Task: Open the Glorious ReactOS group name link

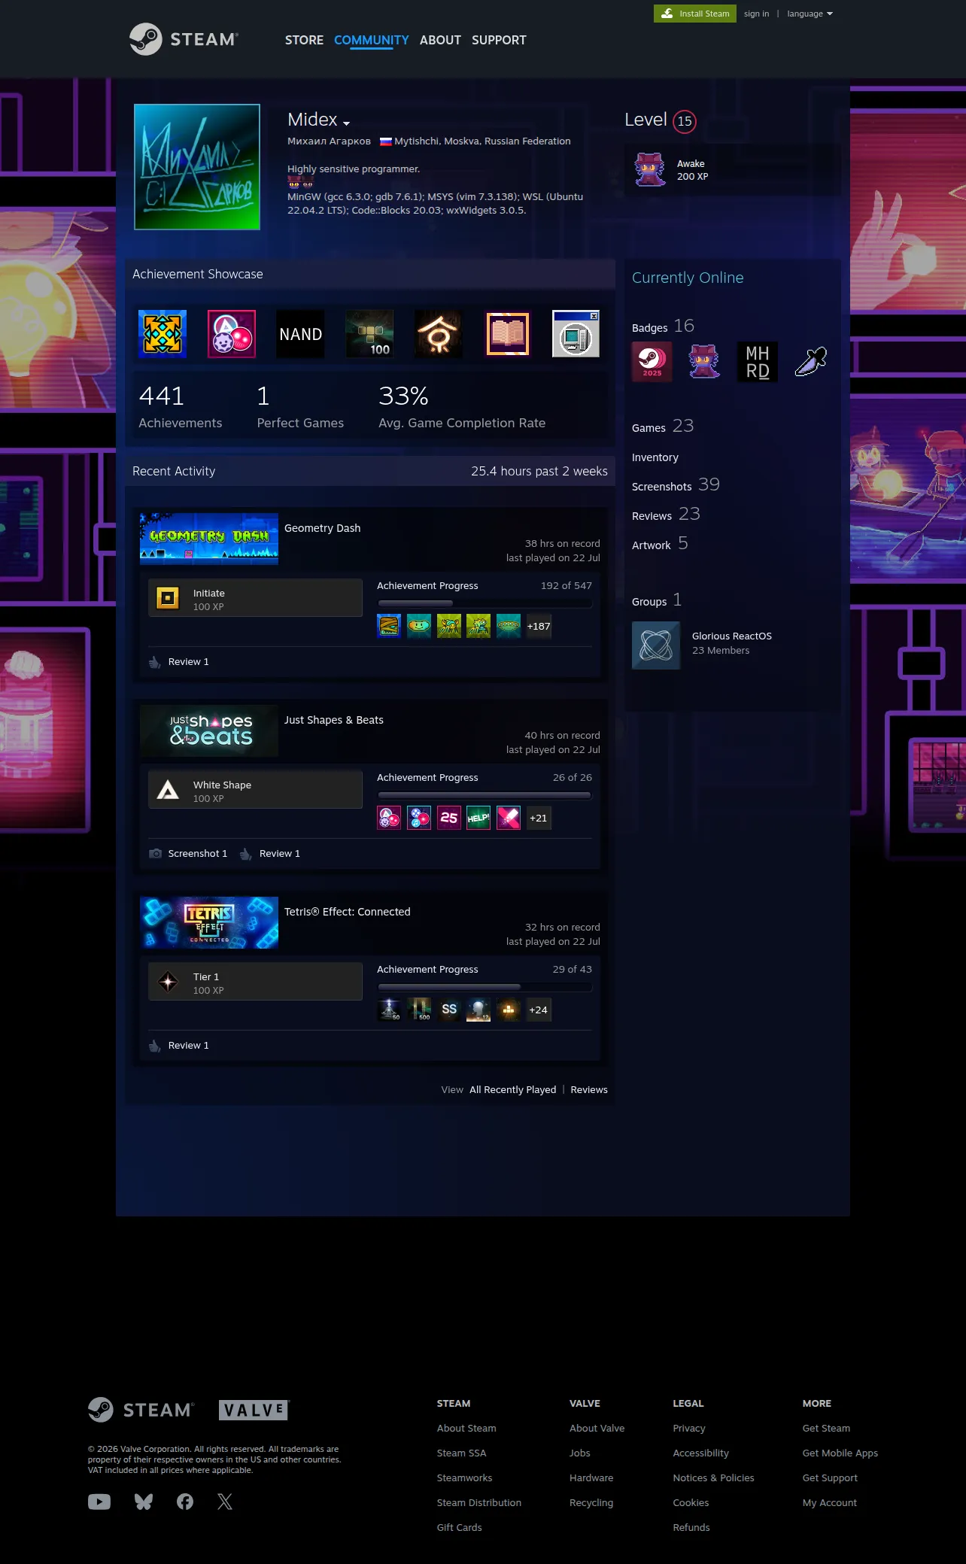Action: click(732, 636)
